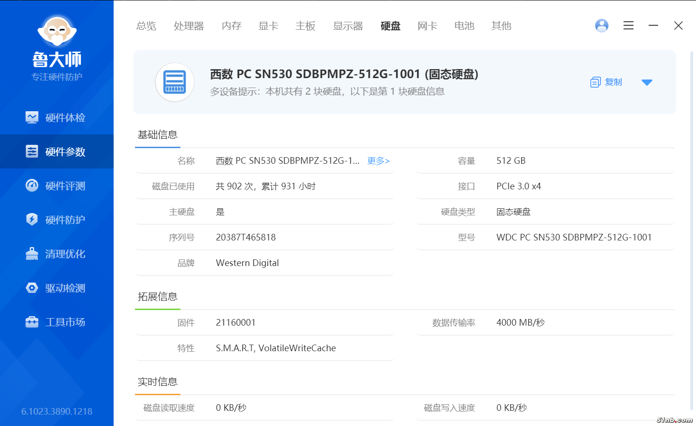Image resolution: width=696 pixels, height=426 pixels.
Task: Select the 电池 tab
Action: 464,26
